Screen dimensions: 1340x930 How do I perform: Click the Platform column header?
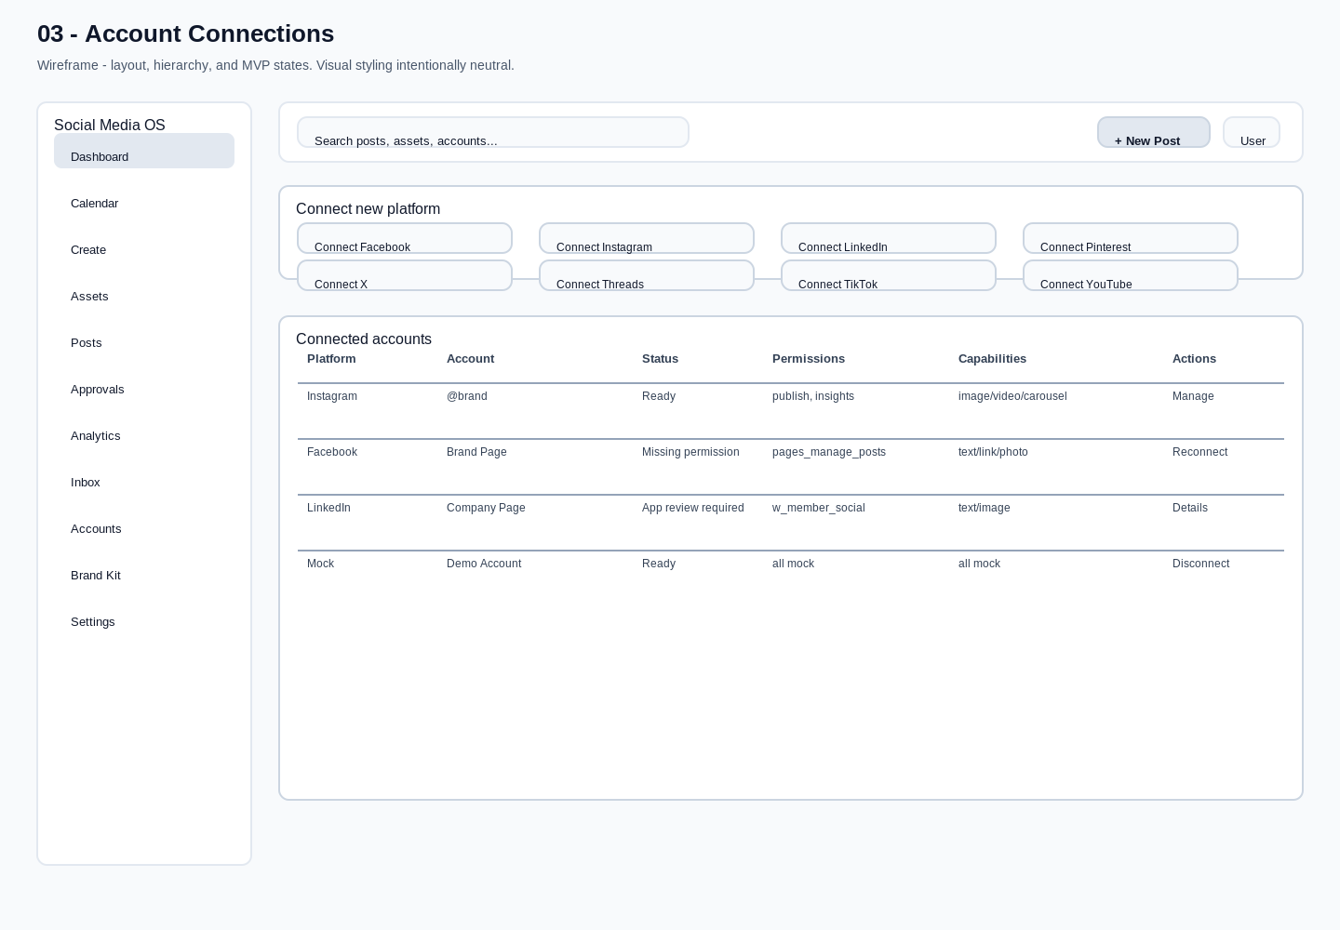pos(331,359)
